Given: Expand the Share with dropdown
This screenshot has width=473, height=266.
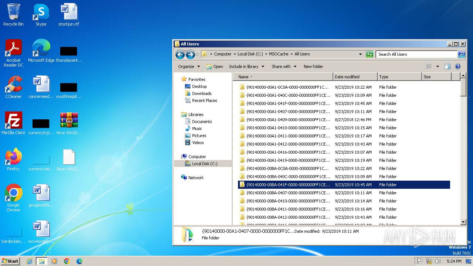Looking at the screenshot, I should pyautogui.click(x=284, y=66).
